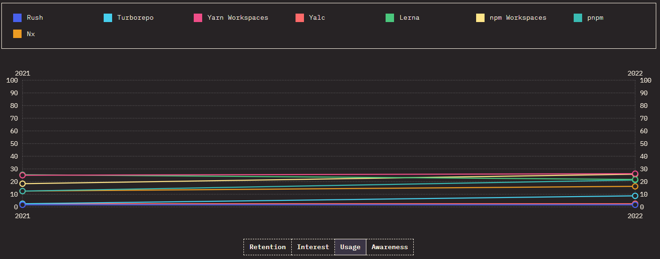Open the Usage tab
The width and height of the screenshot is (660, 259).
click(350, 247)
